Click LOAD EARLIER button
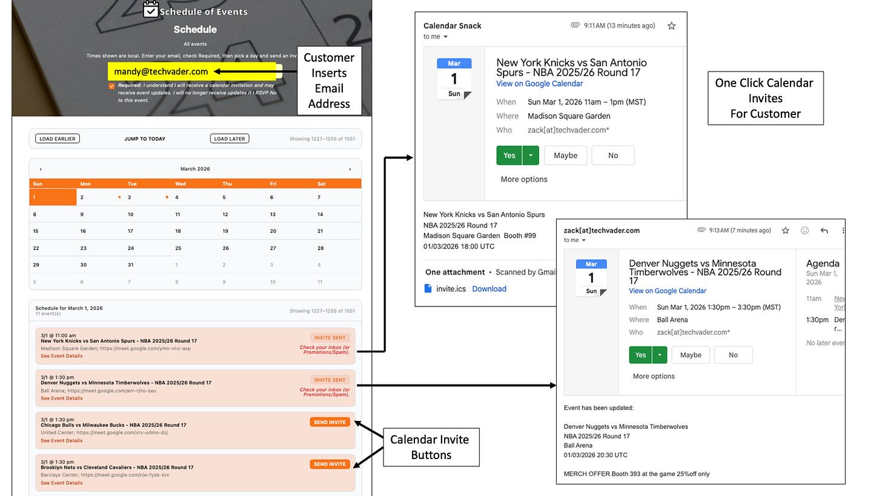Viewport: 882px width, 496px height. 58,139
